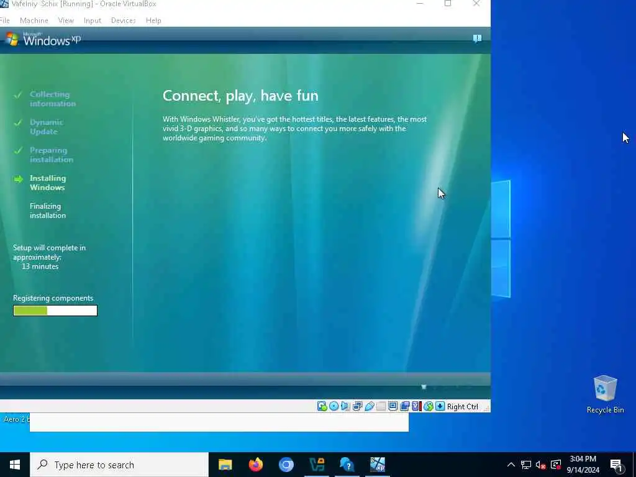Open the teal V-shaped app taskbar icon
This screenshot has width=636, height=477.
(x=316, y=465)
